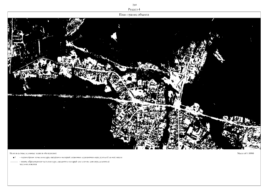Select the 'Раздел 4' heading
The width and height of the screenshot is (269, 190).
pos(134,9)
